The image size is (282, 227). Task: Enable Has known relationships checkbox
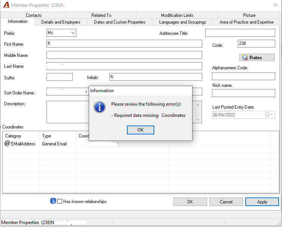point(60,201)
